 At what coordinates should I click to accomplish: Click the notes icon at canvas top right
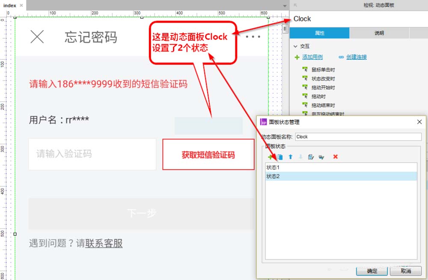[285, 28]
